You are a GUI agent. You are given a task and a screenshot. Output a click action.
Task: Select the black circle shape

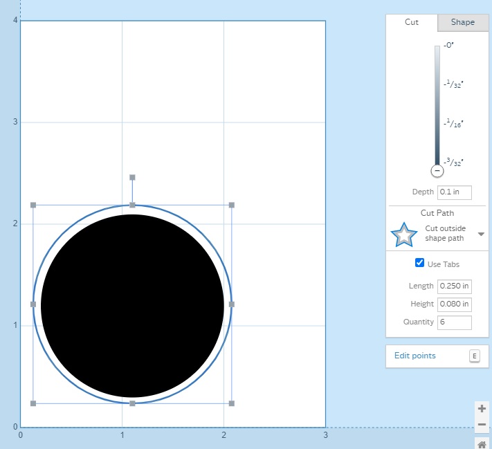click(x=132, y=306)
